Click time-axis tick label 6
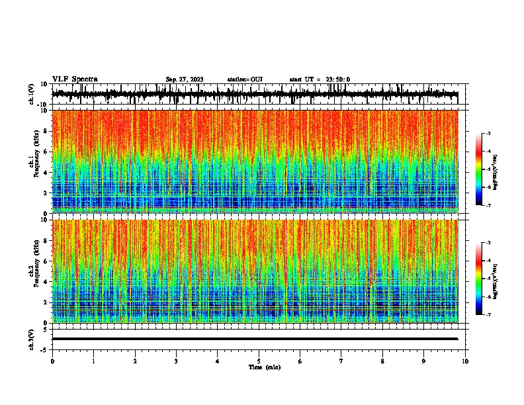This screenshot has width=524, height=405. (300, 361)
